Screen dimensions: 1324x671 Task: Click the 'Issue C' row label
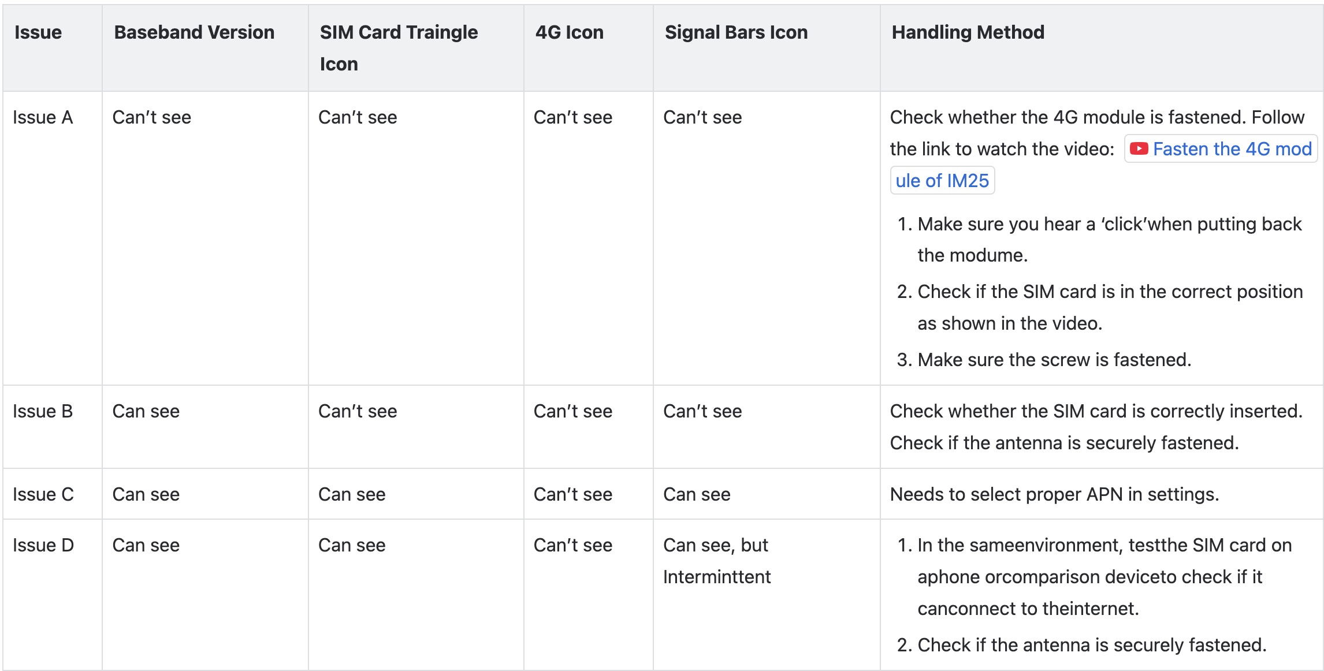click(x=43, y=494)
